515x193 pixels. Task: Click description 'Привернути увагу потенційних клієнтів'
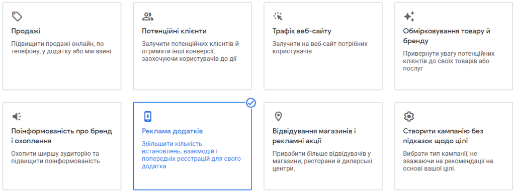tap(449, 61)
